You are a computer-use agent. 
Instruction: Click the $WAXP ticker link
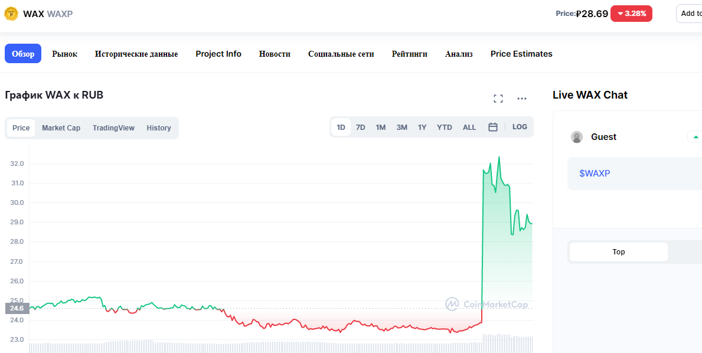click(595, 174)
